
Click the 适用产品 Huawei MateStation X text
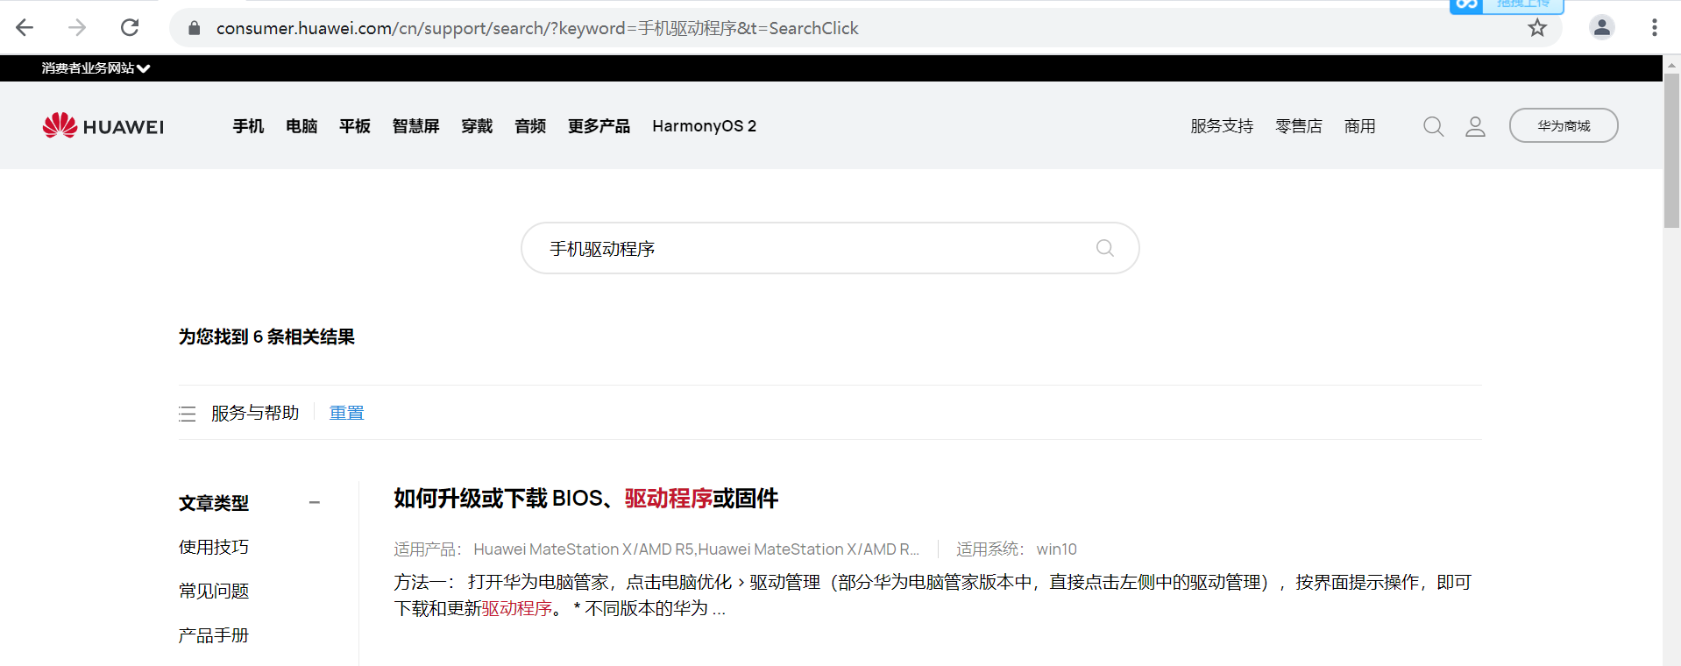pyautogui.click(x=656, y=549)
